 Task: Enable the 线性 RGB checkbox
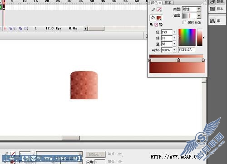184,22
